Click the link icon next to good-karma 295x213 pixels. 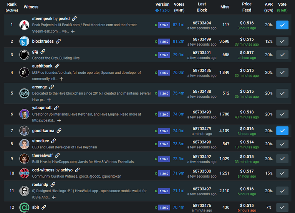pos(59,131)
